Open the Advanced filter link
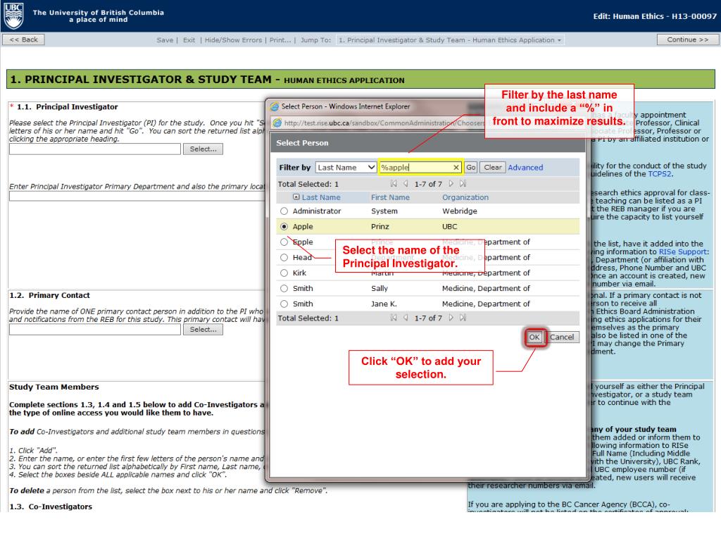 [x=525, y=168]
